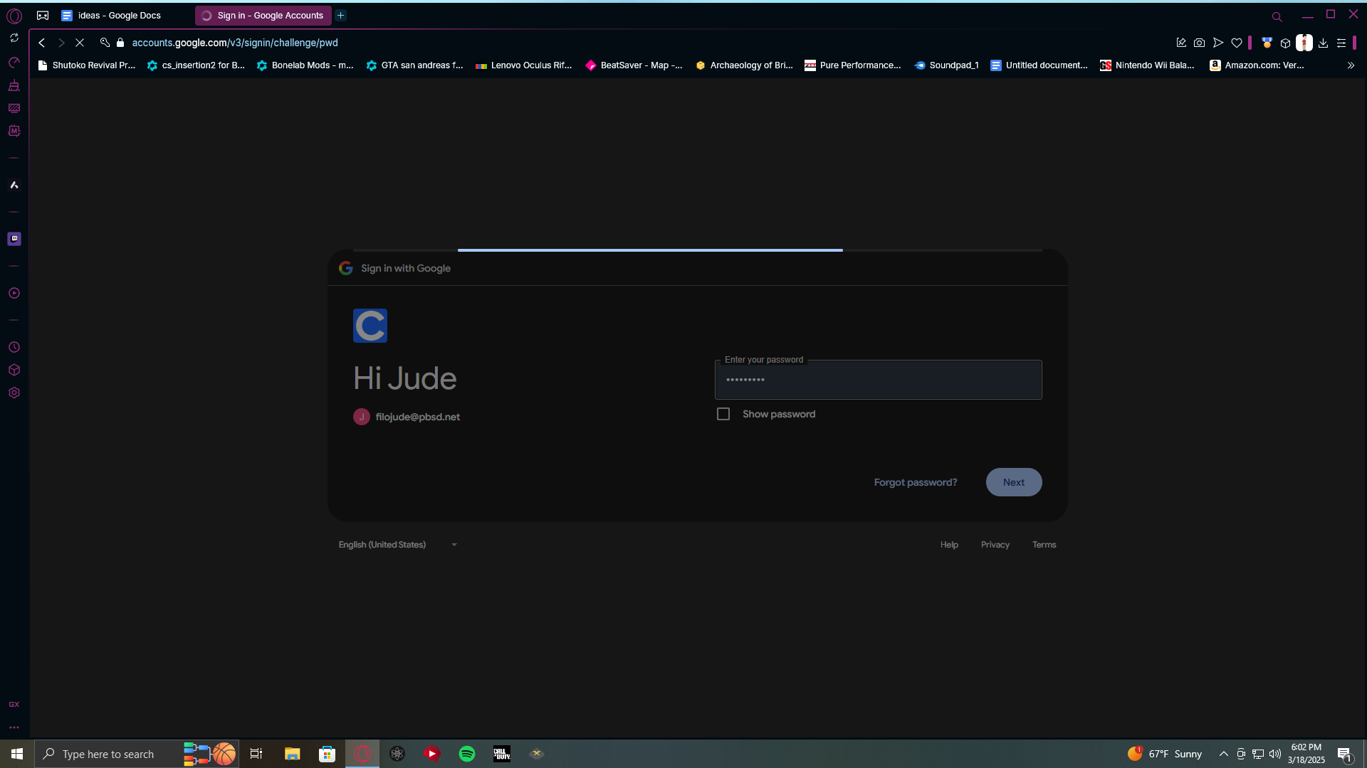The height and width of the screenshot is (768, 1367).
Task: Open Bonelab Mods bookmark
Action: point(305,65)
